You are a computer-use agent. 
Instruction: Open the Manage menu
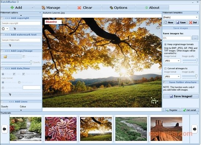[51, 8]
